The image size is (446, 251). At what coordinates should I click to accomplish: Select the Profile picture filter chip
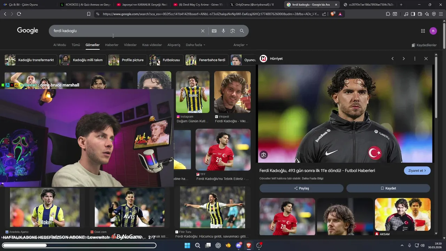pos(127,60)
